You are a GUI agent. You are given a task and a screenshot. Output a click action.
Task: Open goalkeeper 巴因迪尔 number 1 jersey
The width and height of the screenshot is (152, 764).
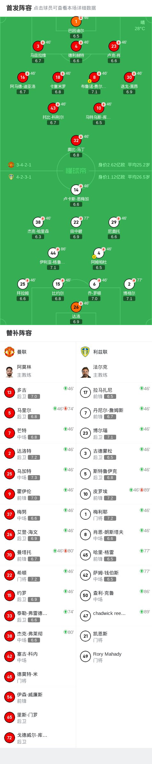point(76,22)
